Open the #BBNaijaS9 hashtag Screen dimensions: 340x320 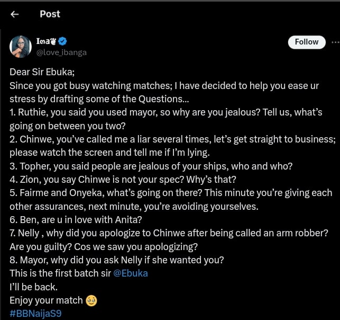coord(35,314)
